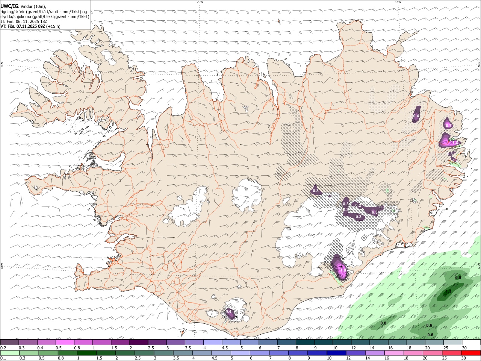The width and height of the screenshot is (481, 361).
Task: Select lower legend swatch between 10 and 12
Action: [337, 353]
